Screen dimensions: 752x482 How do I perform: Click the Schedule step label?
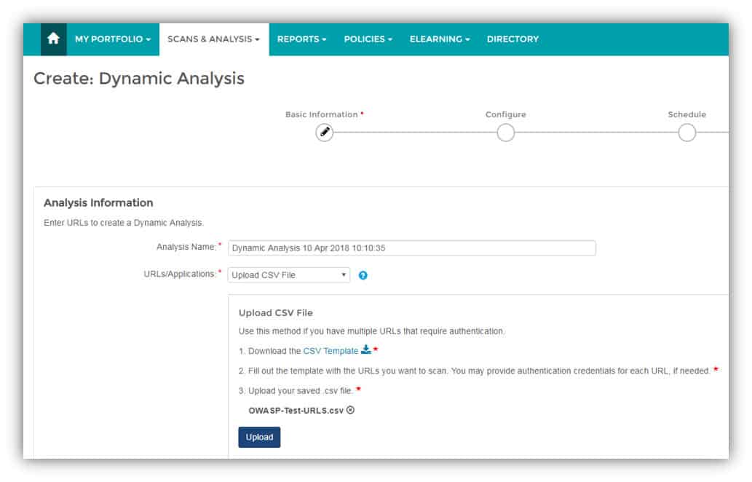click(686, 114)
